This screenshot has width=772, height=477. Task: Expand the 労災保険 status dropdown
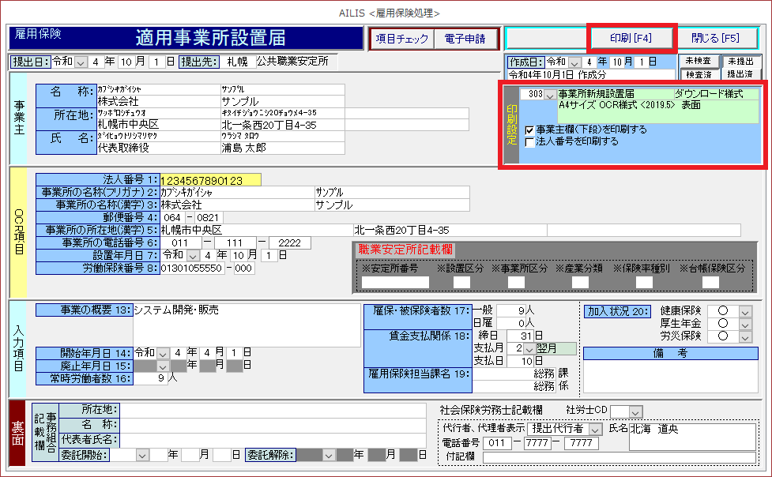click(744, 336)
